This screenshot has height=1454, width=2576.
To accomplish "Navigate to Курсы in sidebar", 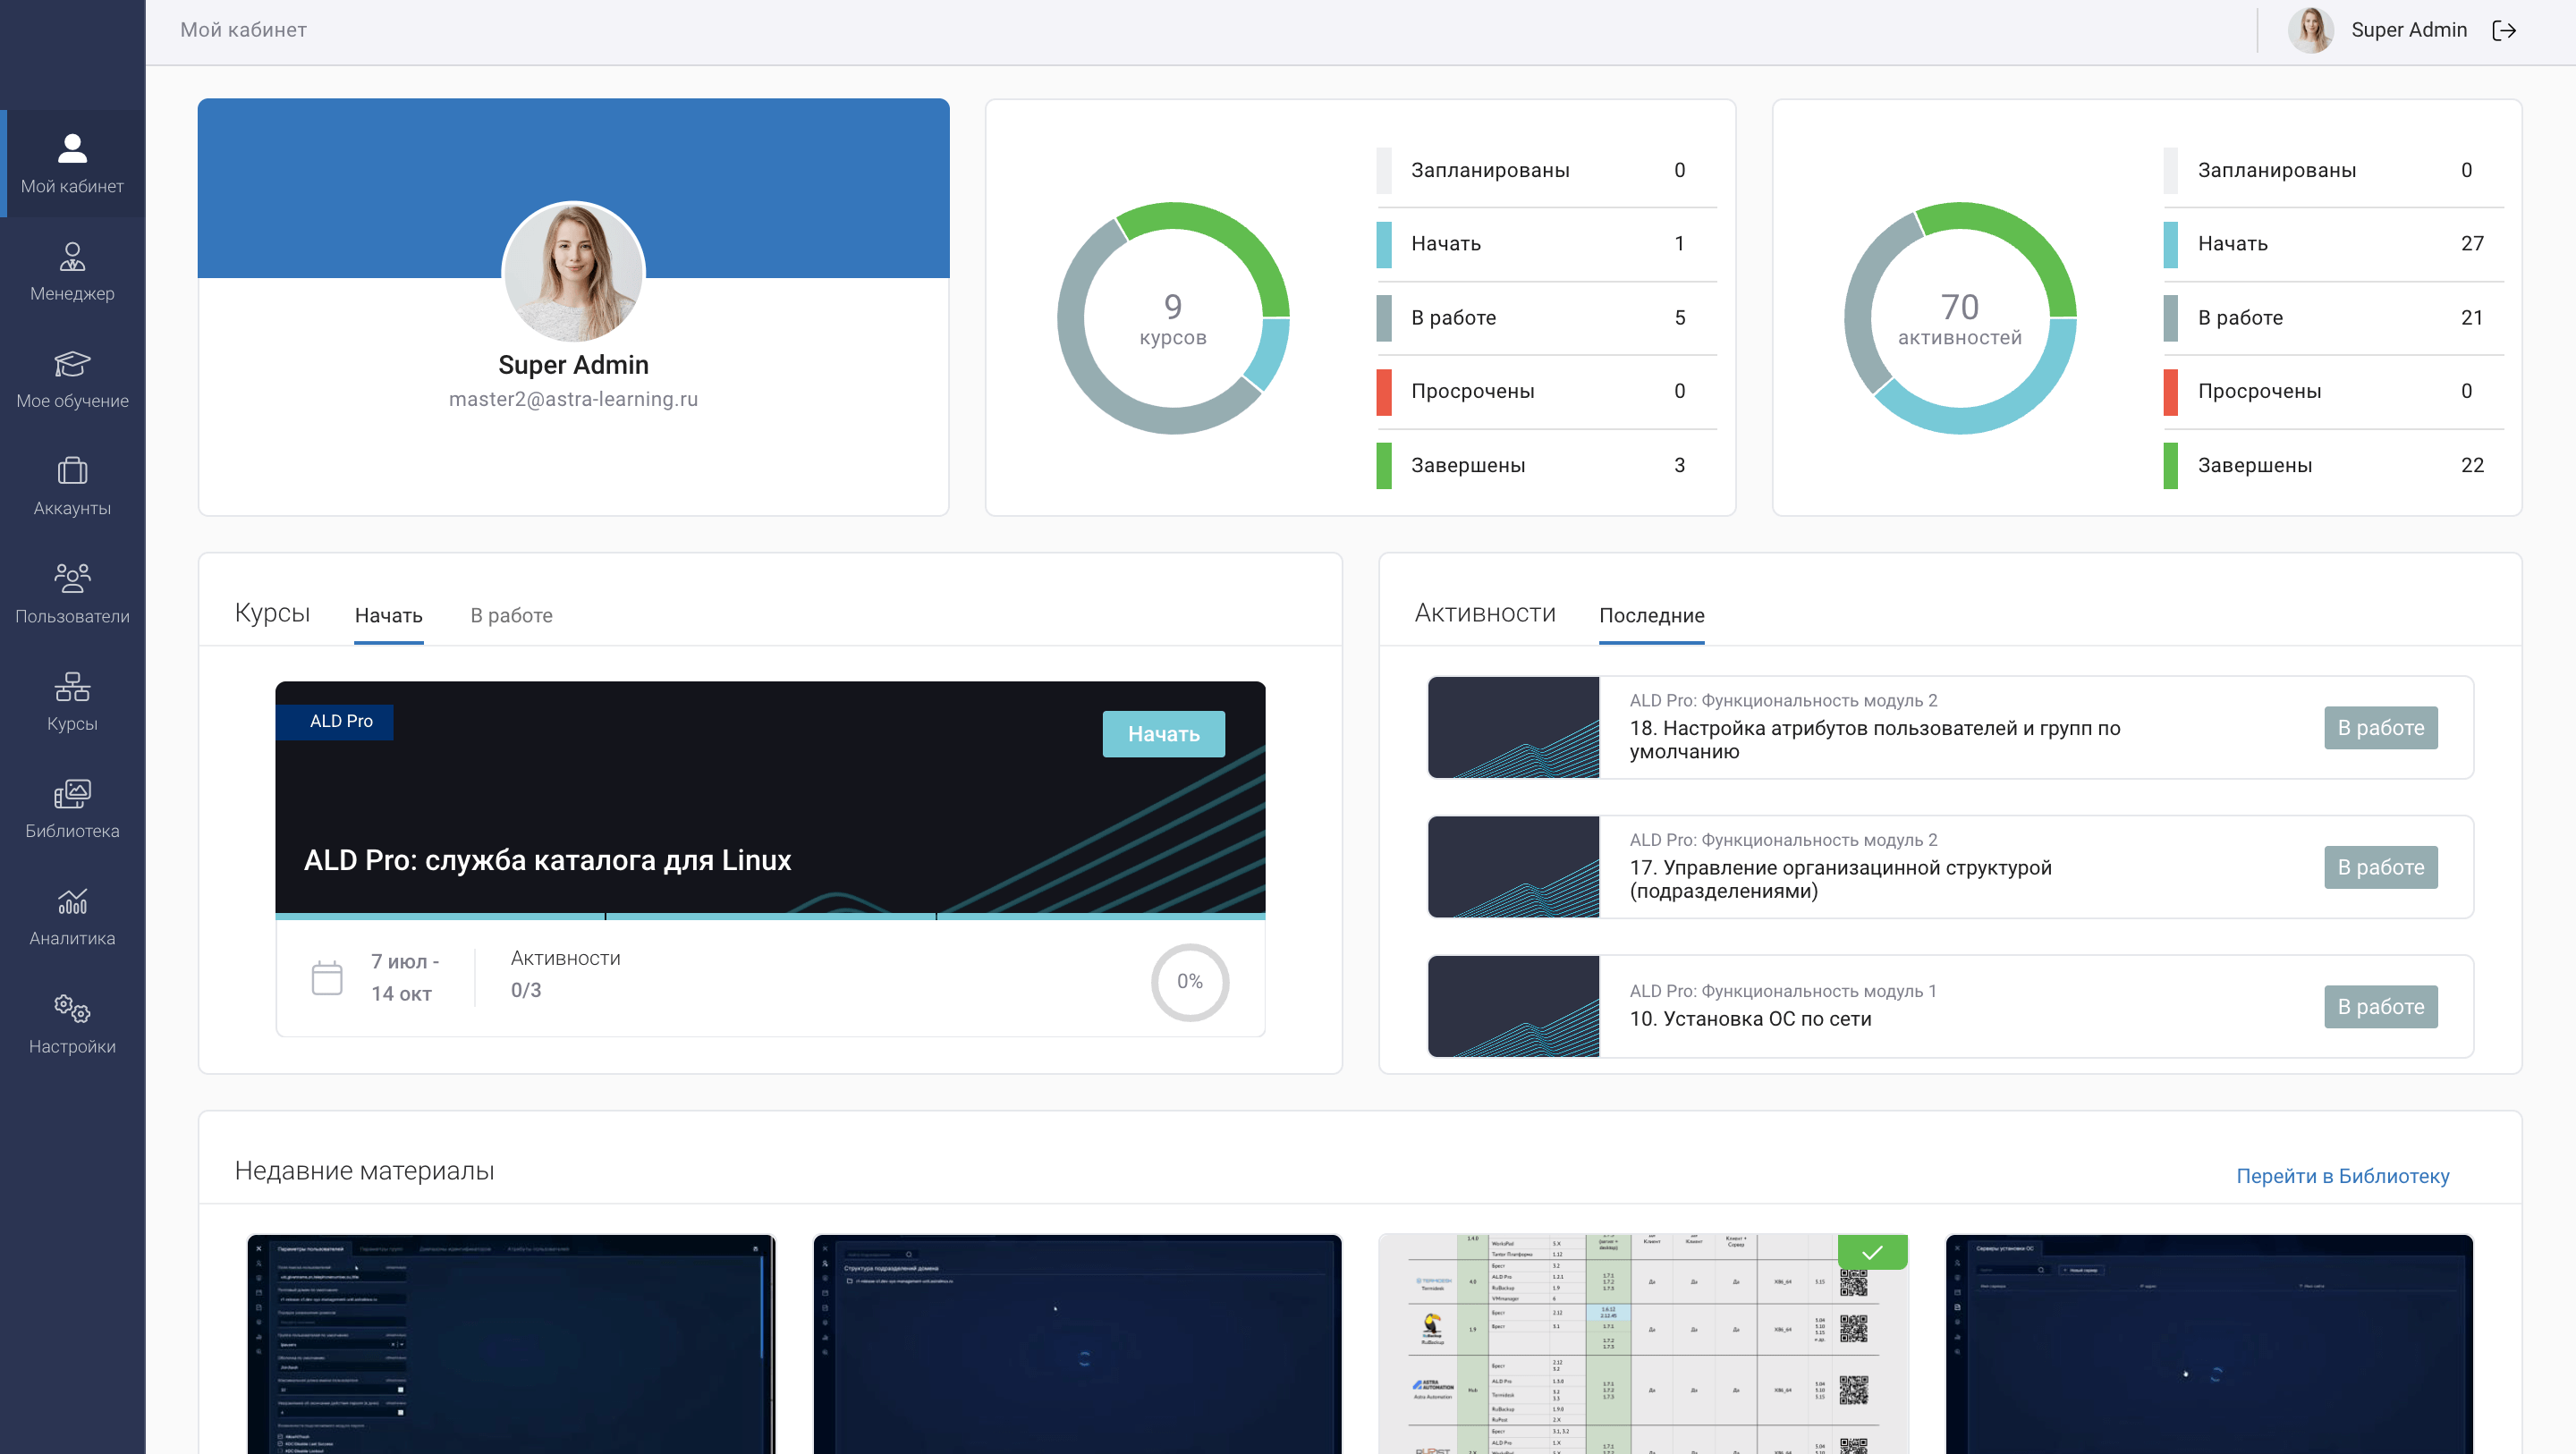I will [72, 702].
